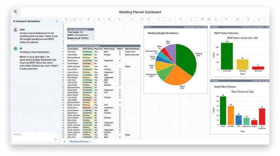Click the Guest Name column heading
This screenshot has height=156, width=280.
point(73,49)
